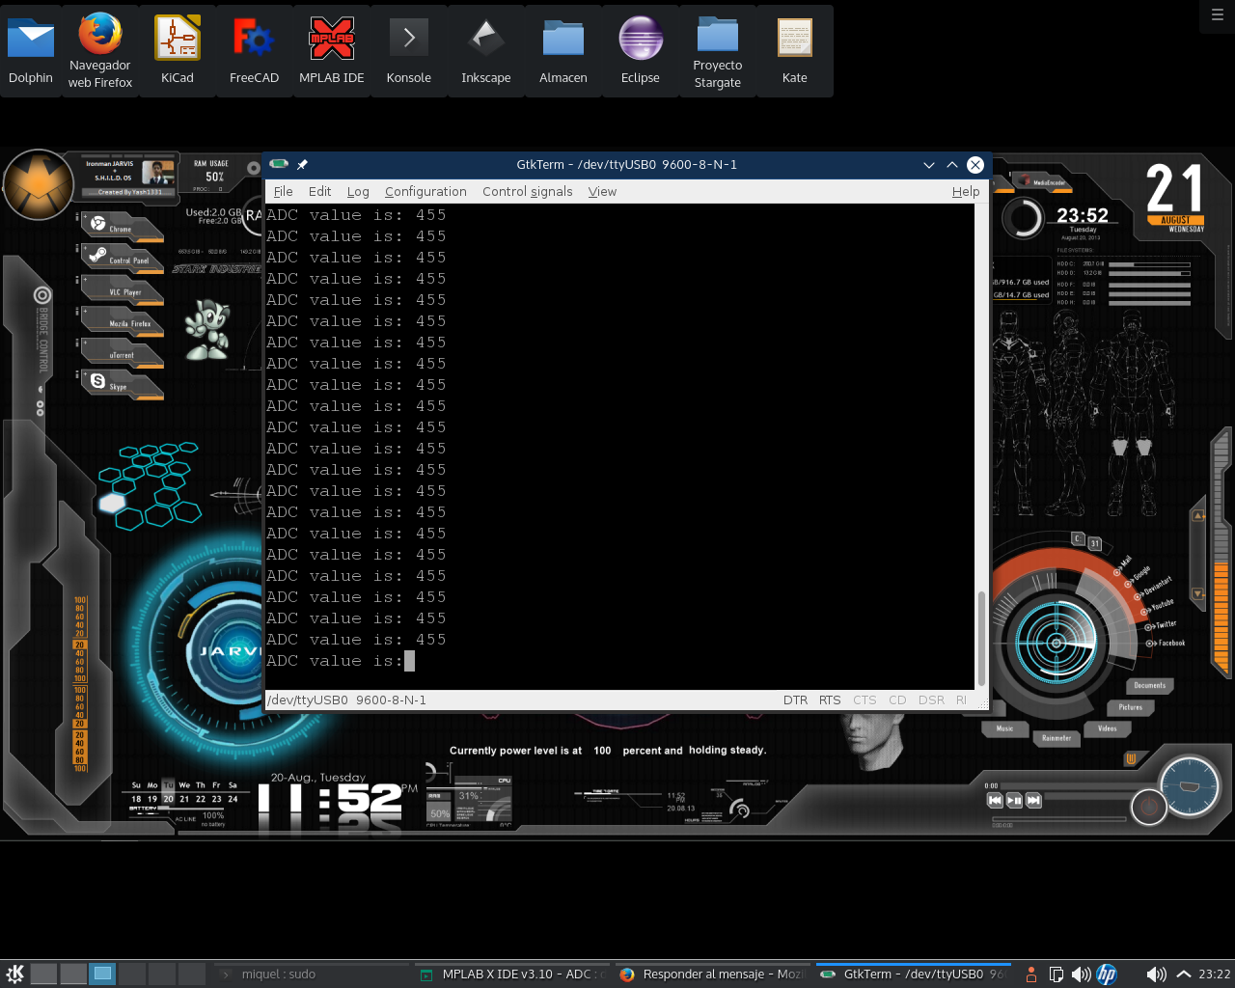Click the DSR indicator in the status bar

click(931, 700)
